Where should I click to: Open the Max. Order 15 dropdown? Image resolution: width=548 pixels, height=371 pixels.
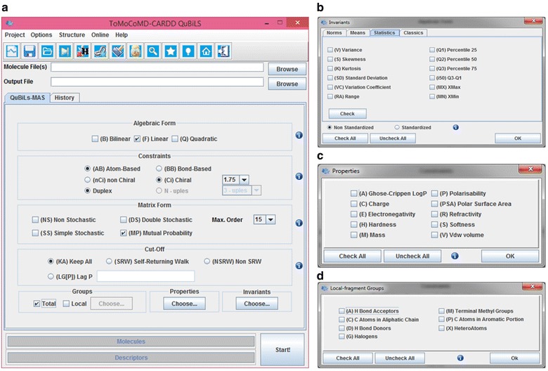[x=270, y=220]
